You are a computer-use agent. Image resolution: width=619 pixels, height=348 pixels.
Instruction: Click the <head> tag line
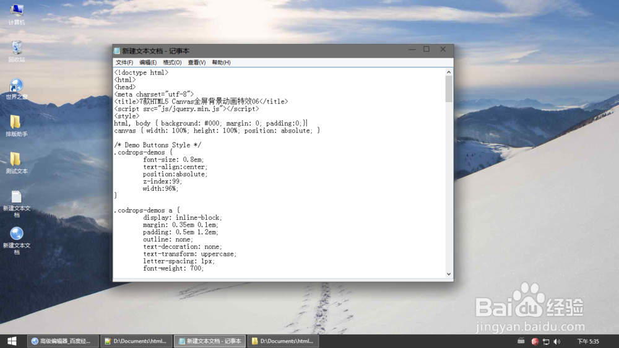[x=125, y=87]
